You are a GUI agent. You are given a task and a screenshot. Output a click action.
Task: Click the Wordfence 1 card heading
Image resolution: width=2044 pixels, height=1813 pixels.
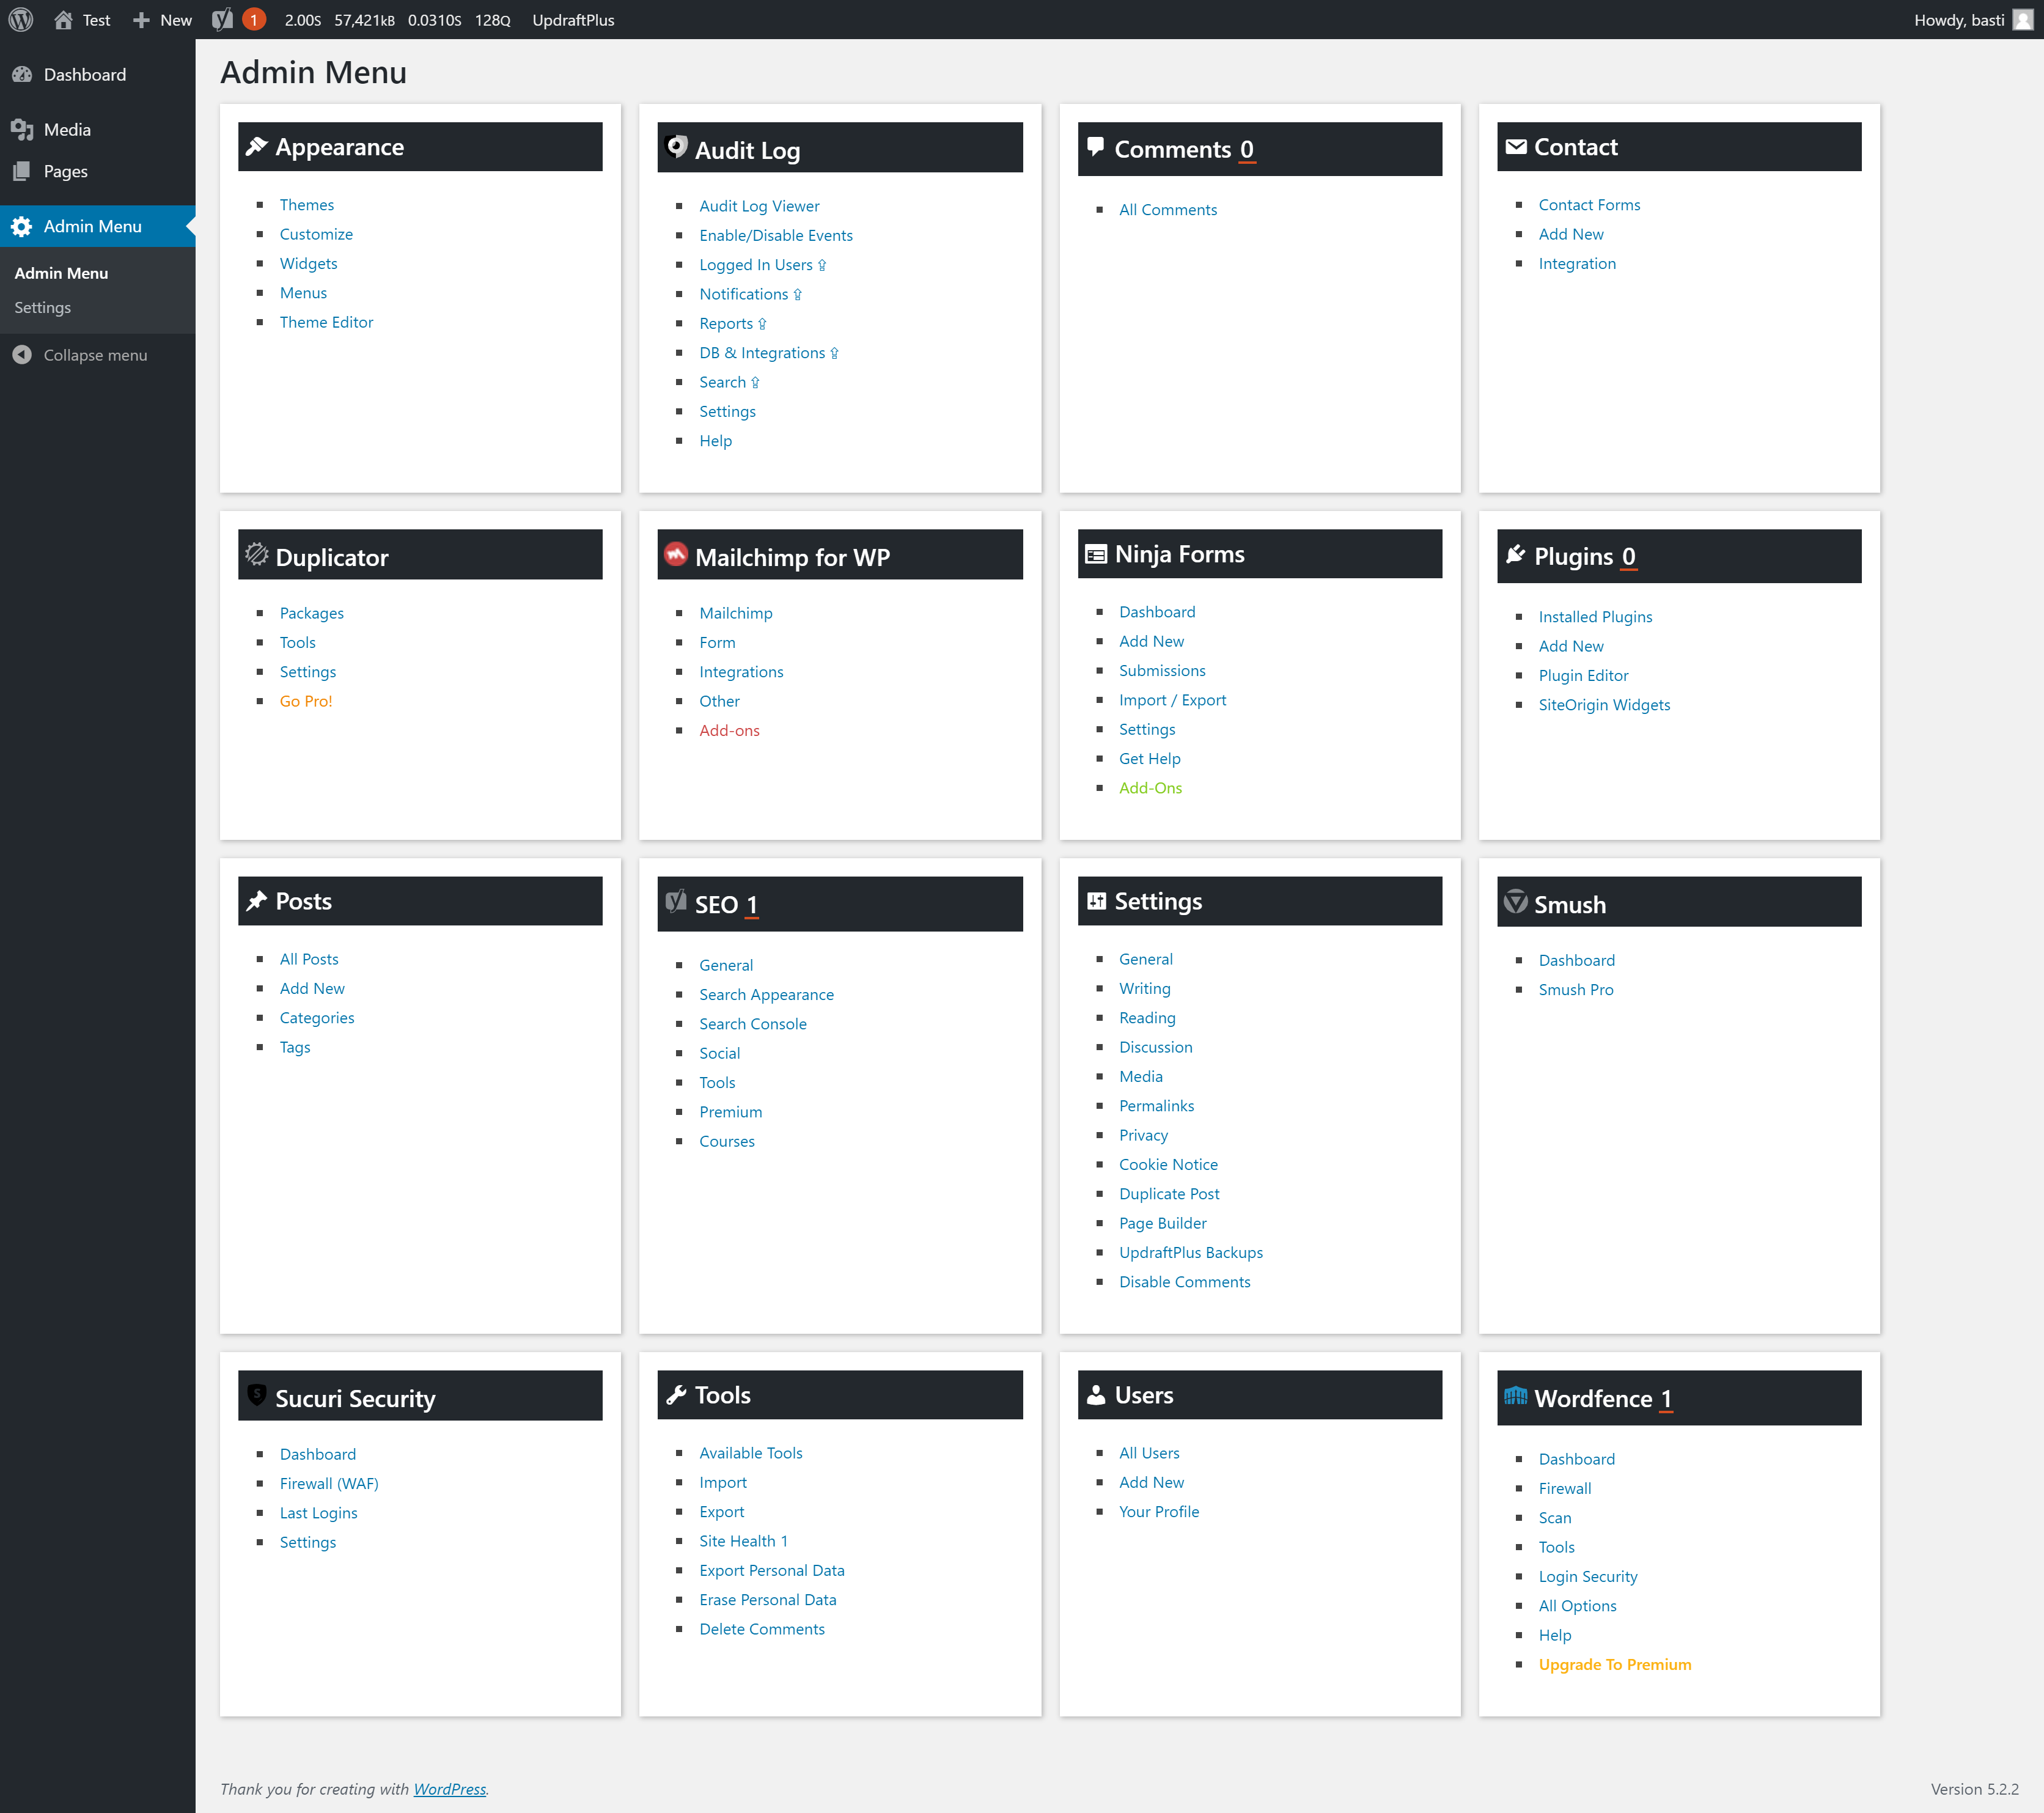pos(1679,1398)
